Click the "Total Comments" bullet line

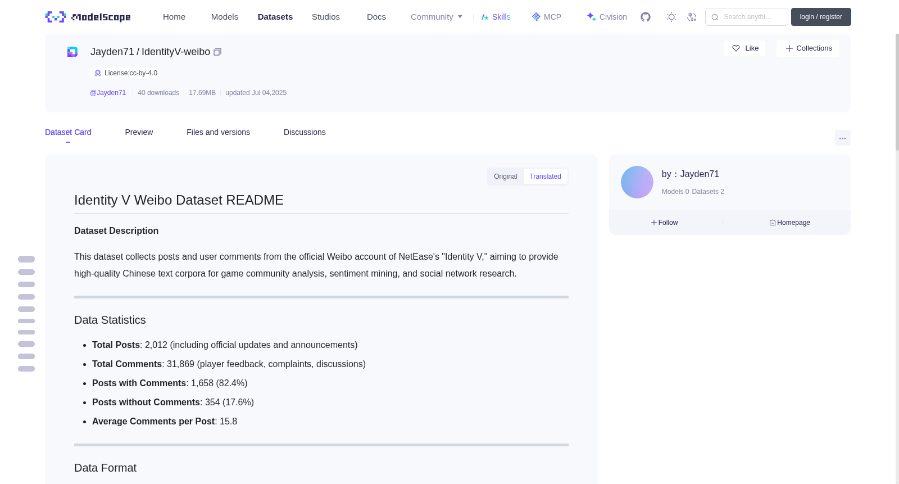tap(229, 364)
